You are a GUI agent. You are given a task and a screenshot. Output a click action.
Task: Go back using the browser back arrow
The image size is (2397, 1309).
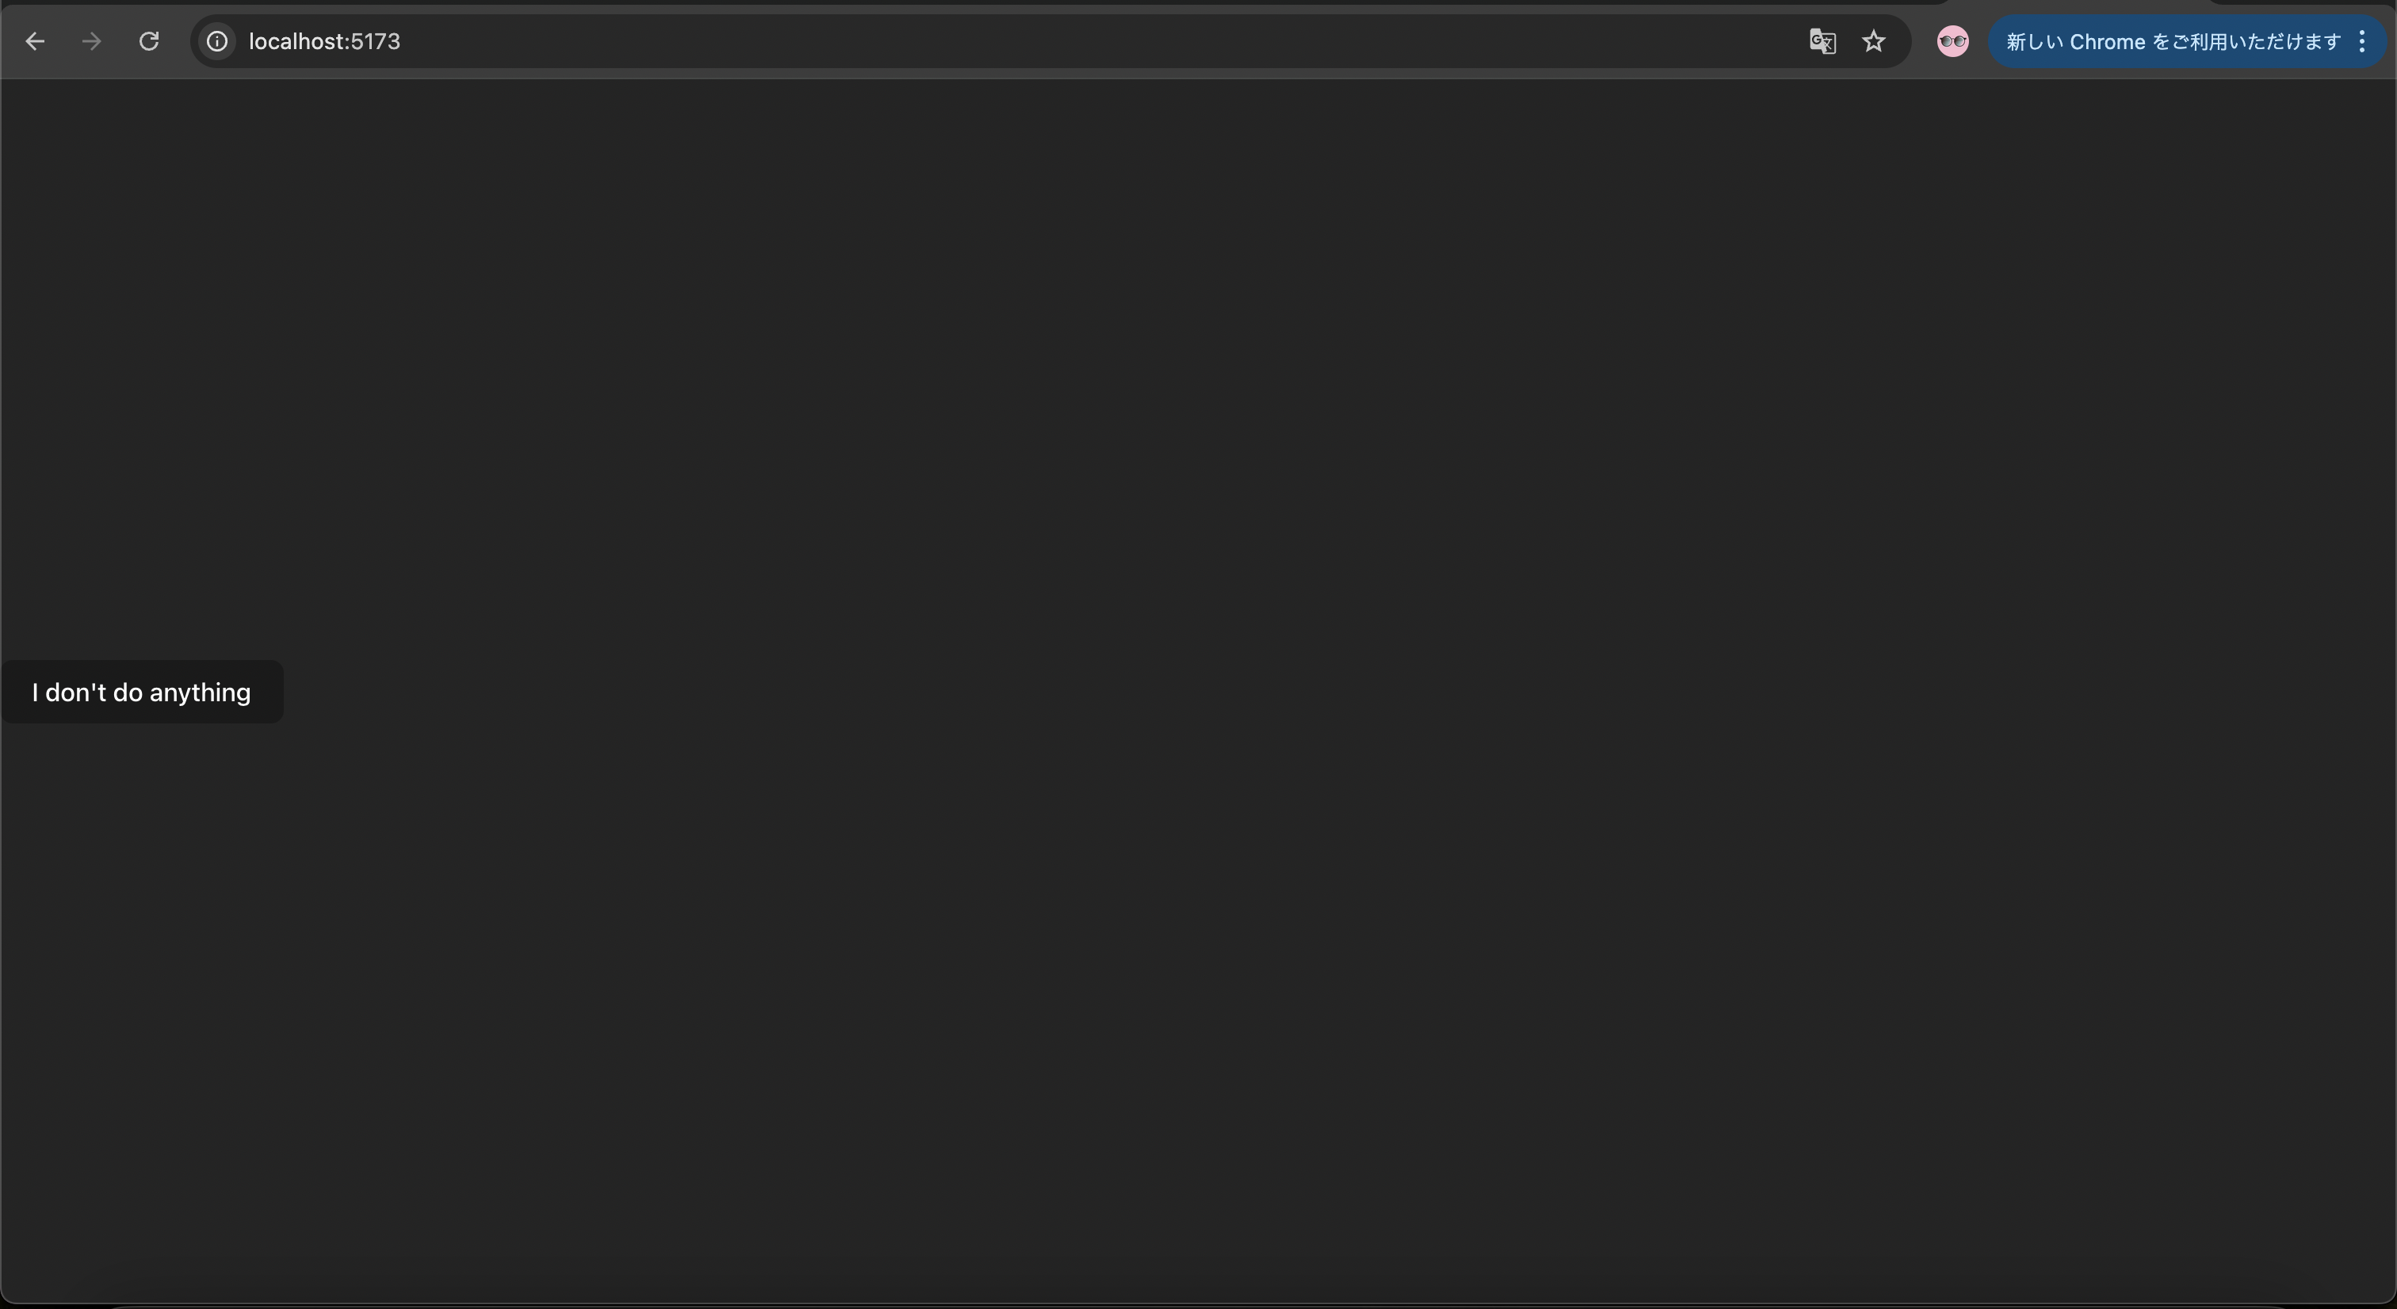pyautogui.click(x=34, y=41)
